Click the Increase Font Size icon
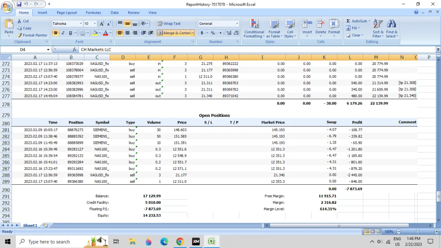The width and height of the screenshot is (441, 248). (102, 24)
